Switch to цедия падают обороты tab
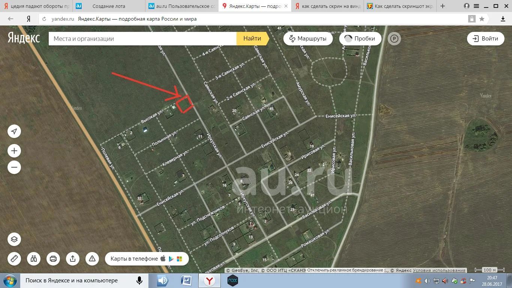The width and height of the screenshot is (512, 288). pos(36,6)
